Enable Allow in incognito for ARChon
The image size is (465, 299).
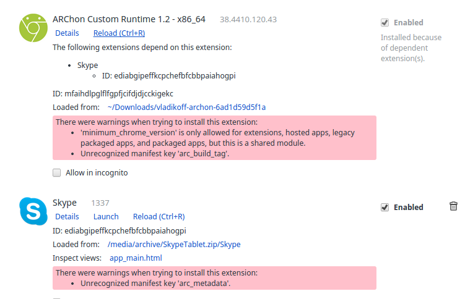(56, 173)
